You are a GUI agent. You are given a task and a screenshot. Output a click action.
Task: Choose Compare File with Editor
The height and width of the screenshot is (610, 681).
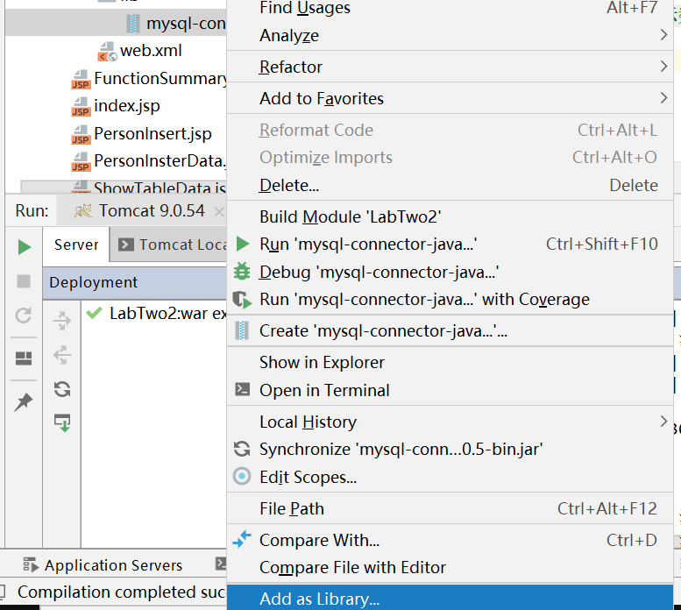[450, 567]
